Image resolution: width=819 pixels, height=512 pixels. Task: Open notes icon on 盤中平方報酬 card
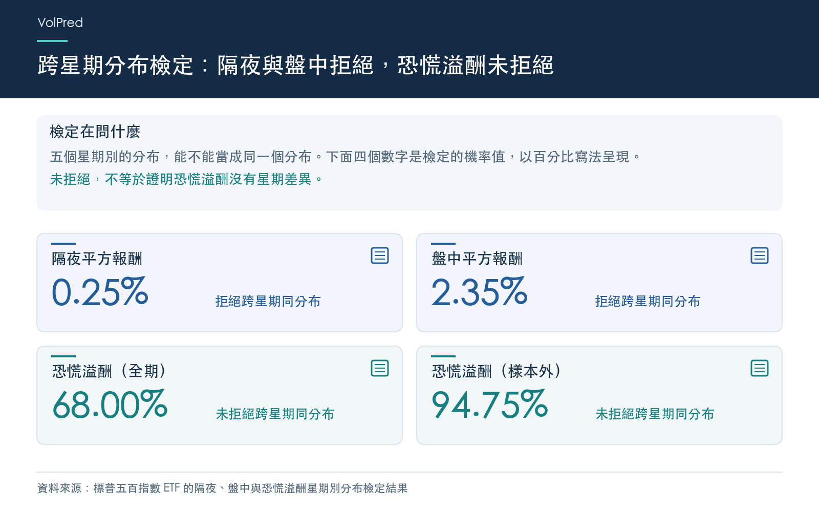pos(760,255)
